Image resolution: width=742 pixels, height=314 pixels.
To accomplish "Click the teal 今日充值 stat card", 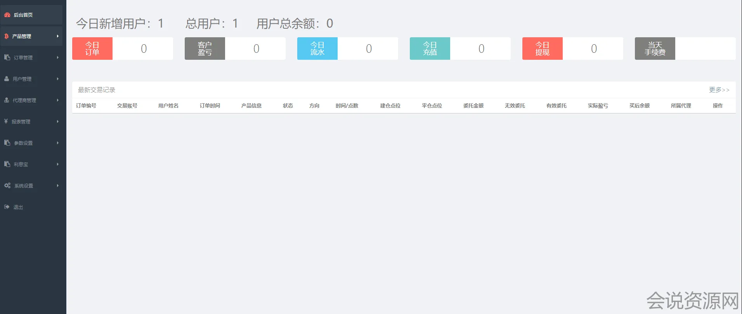I will click(430, 49).
